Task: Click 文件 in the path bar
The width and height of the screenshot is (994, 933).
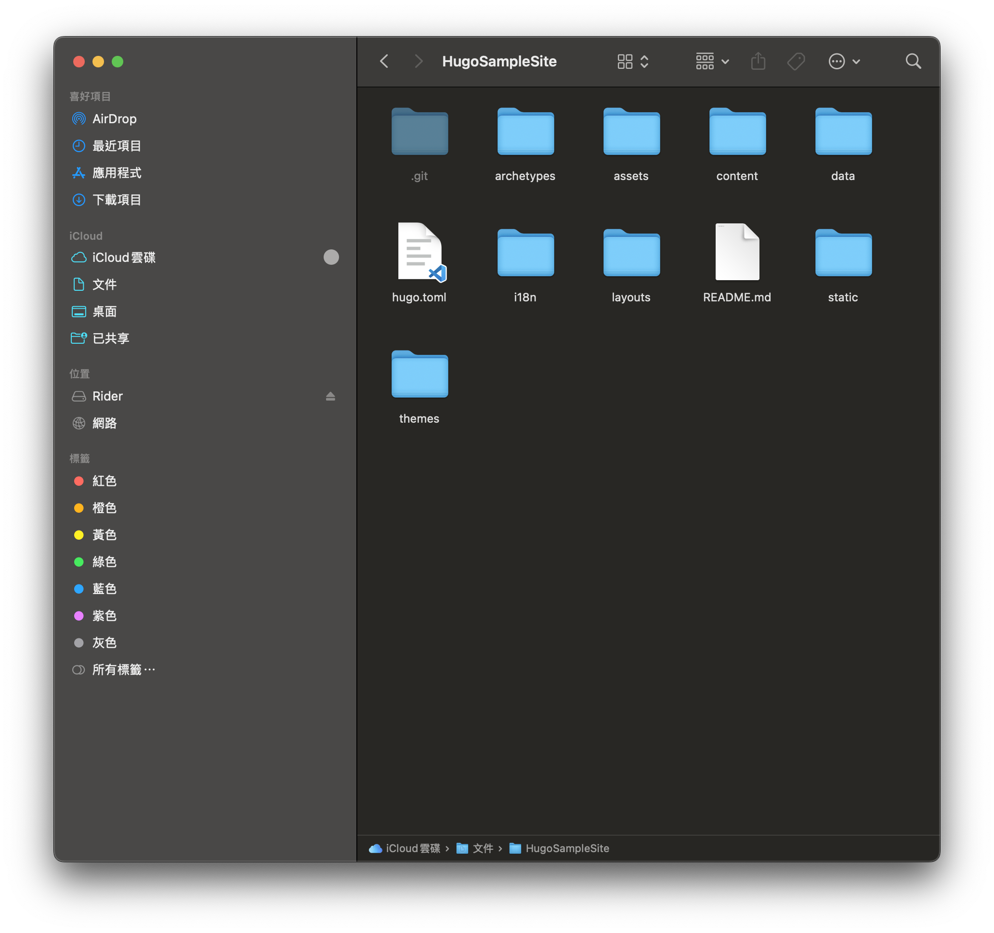Action: (474, 849)
